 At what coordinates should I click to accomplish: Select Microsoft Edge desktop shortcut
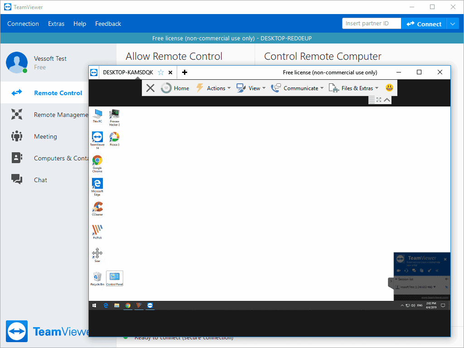(x=97, y=187)
